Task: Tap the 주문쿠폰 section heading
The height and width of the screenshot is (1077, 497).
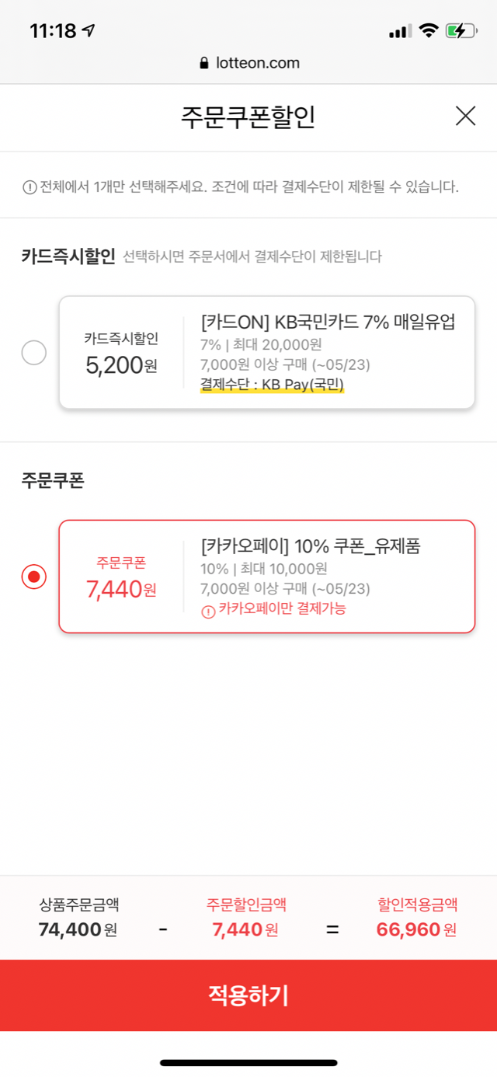Action: [53, 480]
